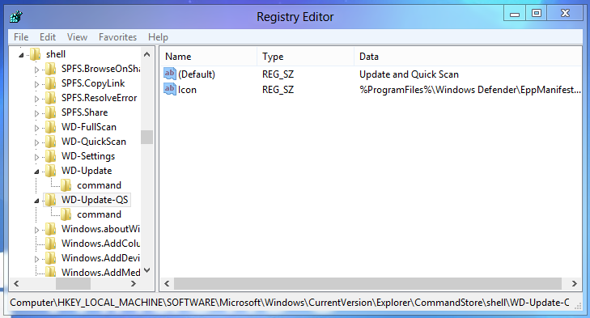This screenshot has height=318, width=590.
Task: Click the Registry Editor app icon in title bar
Action: pyautogui.click(x=16, y=16)
